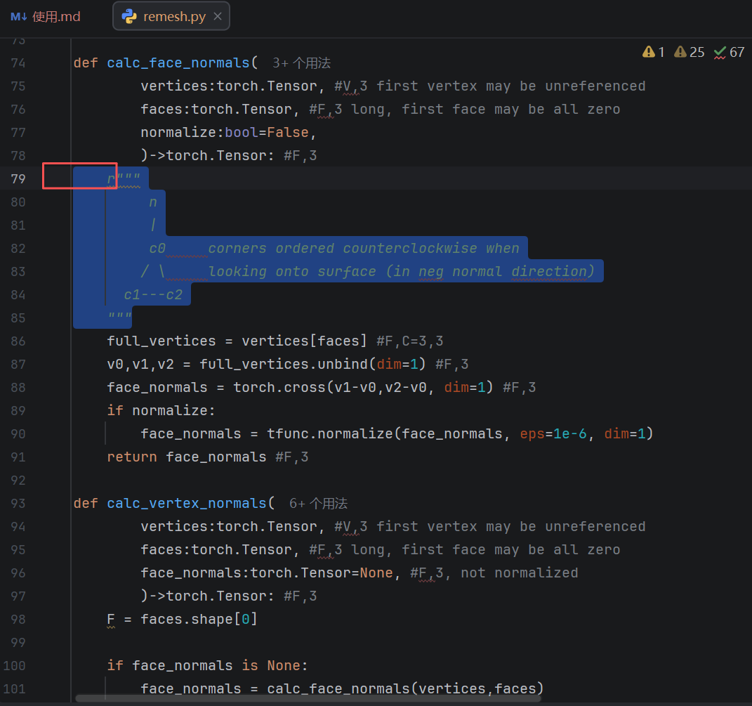Open the error indicator showing 1
This screenshot has width=752, height=706.
pos(653,52)
